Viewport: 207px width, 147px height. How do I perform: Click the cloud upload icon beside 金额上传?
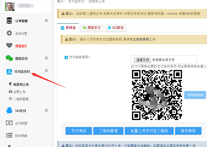click(x=10, y=91)
